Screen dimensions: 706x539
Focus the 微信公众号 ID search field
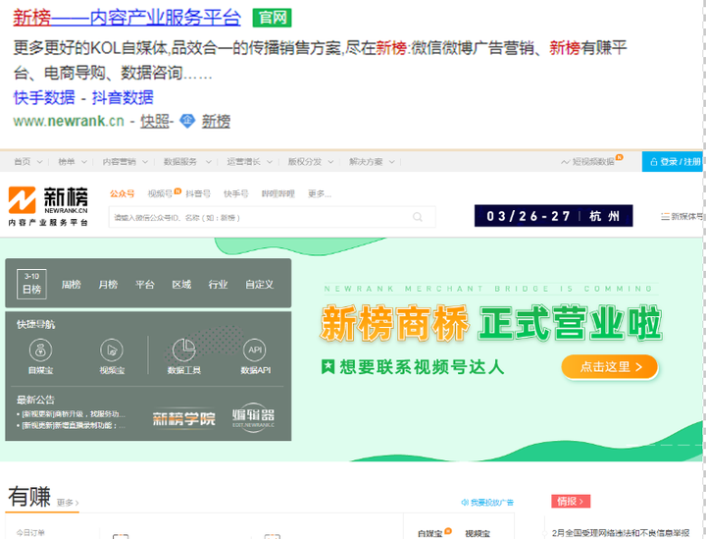pos(272,217)
